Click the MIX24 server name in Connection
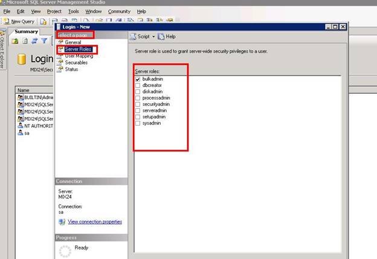 click(x=65, y=197)
